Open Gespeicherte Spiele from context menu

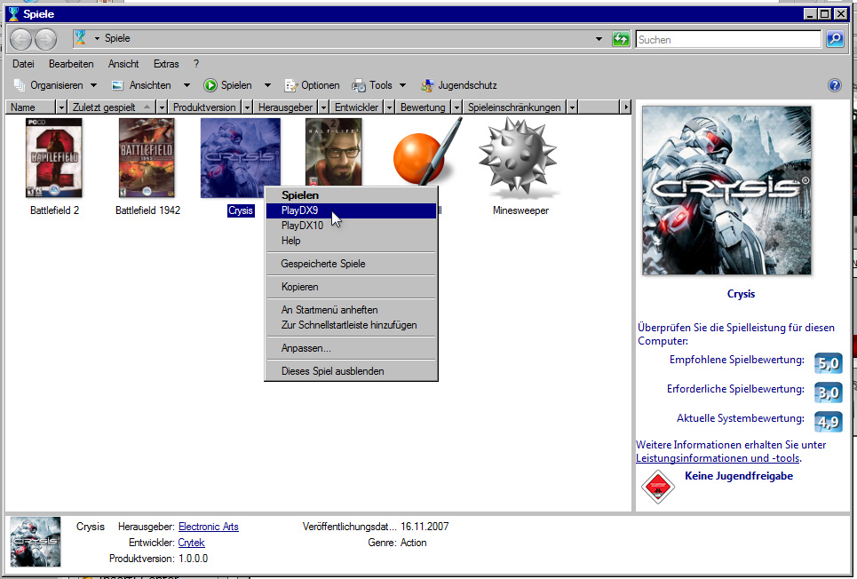351,264
